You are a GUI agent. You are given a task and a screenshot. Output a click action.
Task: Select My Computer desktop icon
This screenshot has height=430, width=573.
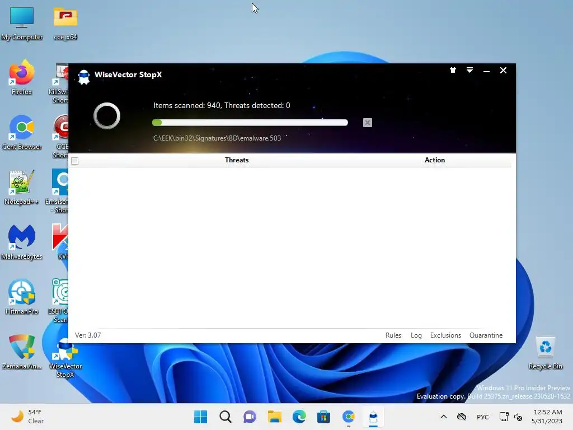pyautogui.click(x=22, y=24)
